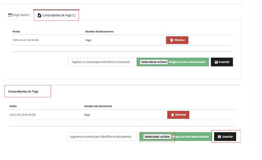Select the lower section's 2025-10-13 00:36:08 date cell
Screen dimensions: 262x160
click(x=22, y=115)
